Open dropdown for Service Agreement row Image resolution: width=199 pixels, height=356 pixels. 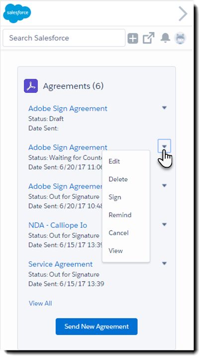point(164,263)
